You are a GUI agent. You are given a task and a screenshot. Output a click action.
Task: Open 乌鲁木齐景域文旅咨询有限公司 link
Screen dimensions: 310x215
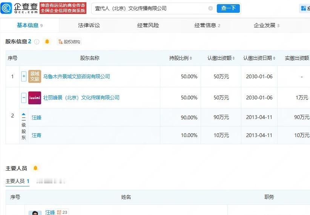[x=77, y=76]
